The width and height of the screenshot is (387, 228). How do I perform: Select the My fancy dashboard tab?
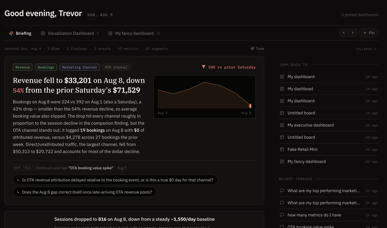click(x=134, y=33)
